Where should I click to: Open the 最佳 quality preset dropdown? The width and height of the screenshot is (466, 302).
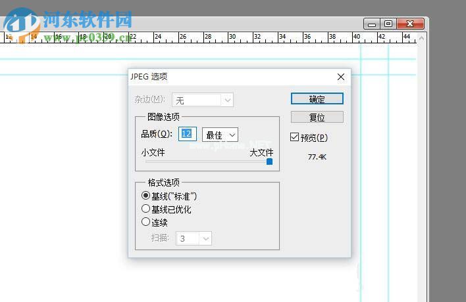(x=220, y=135)
